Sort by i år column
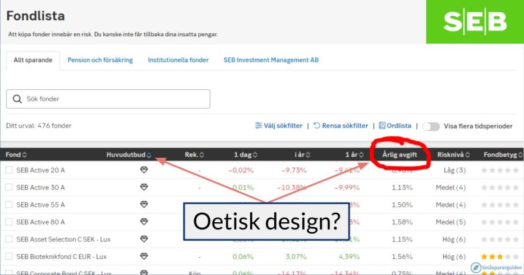This screenshot has height=275, width=524. coord(302,155)
